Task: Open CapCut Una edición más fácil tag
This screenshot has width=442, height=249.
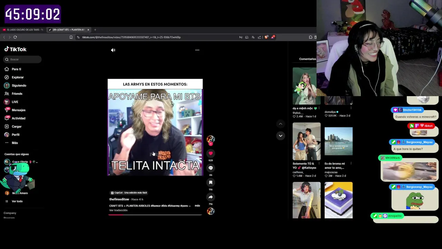Action: (x=129, y=193)
